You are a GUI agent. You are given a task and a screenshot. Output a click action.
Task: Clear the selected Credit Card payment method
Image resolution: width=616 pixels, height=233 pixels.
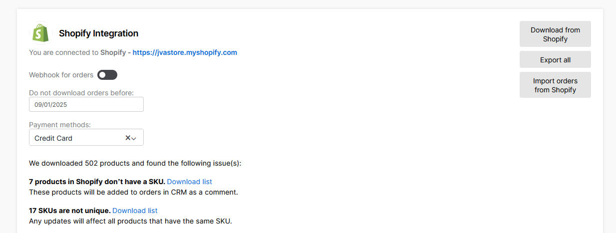tap(128, 138)
